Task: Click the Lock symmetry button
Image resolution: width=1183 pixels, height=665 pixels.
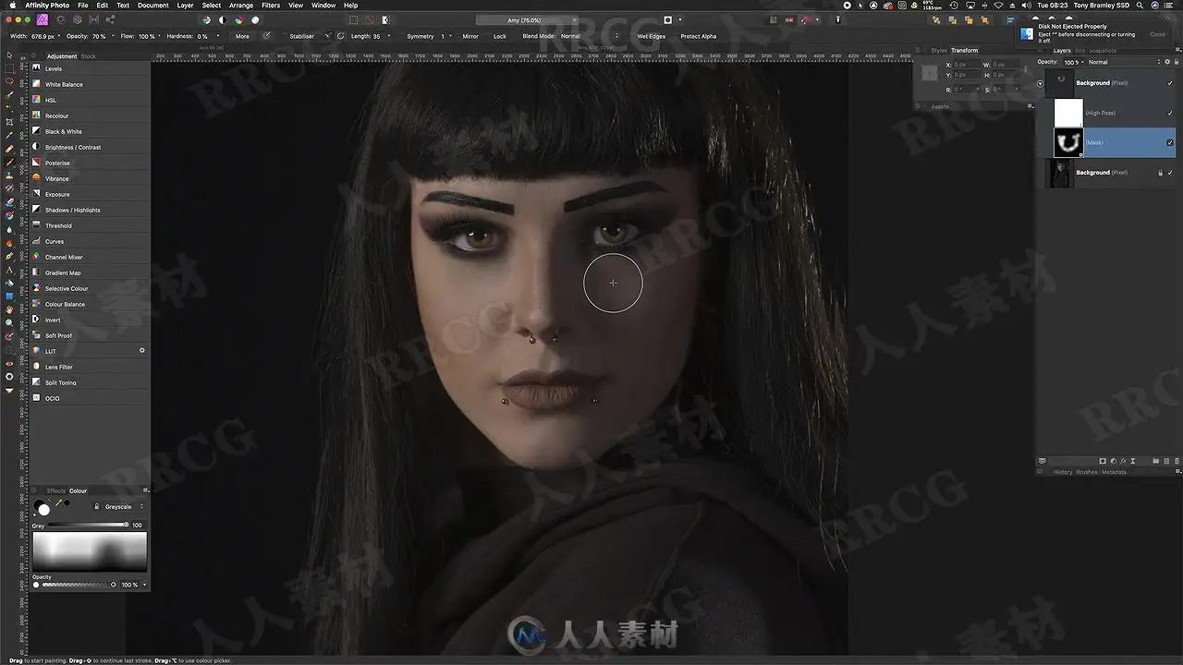Action: coord(500,36)
